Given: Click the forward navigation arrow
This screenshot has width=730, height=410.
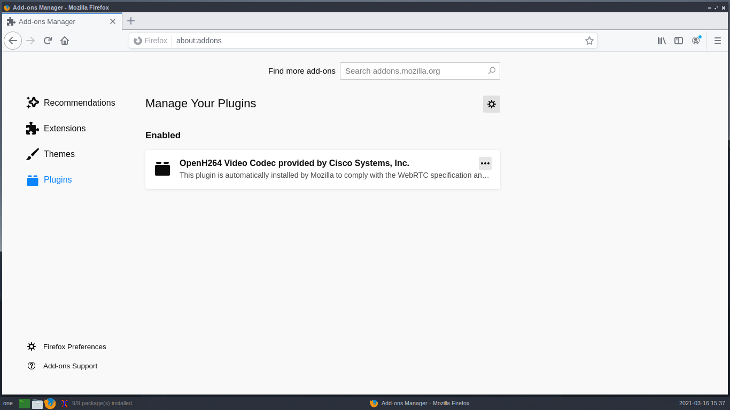Looking at the screenshot, I should (30, 41).
